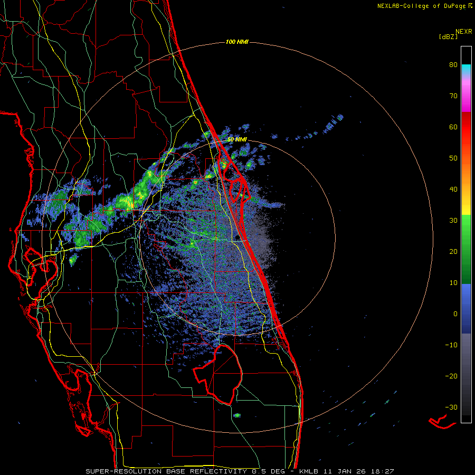Click the 60 dBZ scale value
This screenshot has height=475, width=475.
pyautogui.click(x=453, y=127)
